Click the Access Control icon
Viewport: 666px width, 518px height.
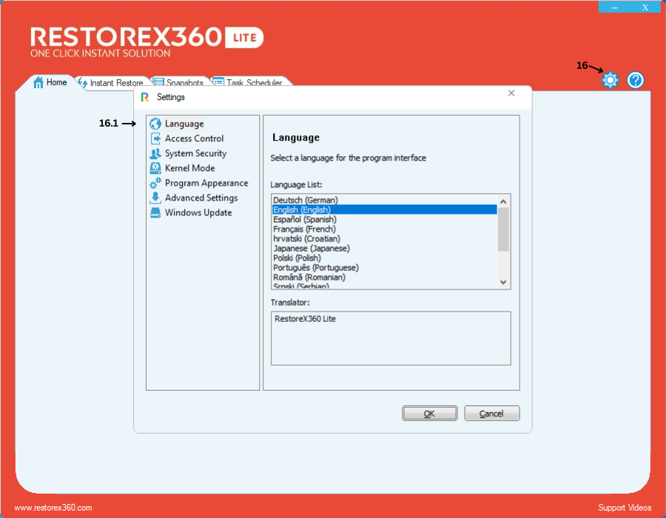pyautogui.click(x=155, y=139)
